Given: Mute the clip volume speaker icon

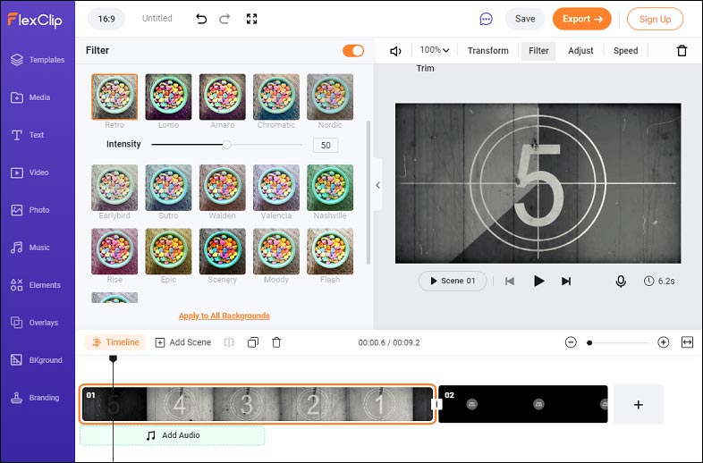Looking at the screenshot, I should tap(395, 51).
